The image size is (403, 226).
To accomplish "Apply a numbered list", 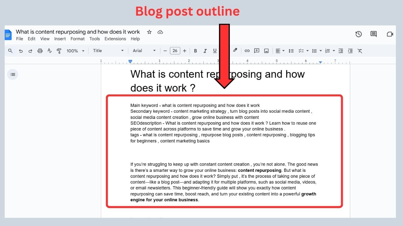I will [327, 51].
